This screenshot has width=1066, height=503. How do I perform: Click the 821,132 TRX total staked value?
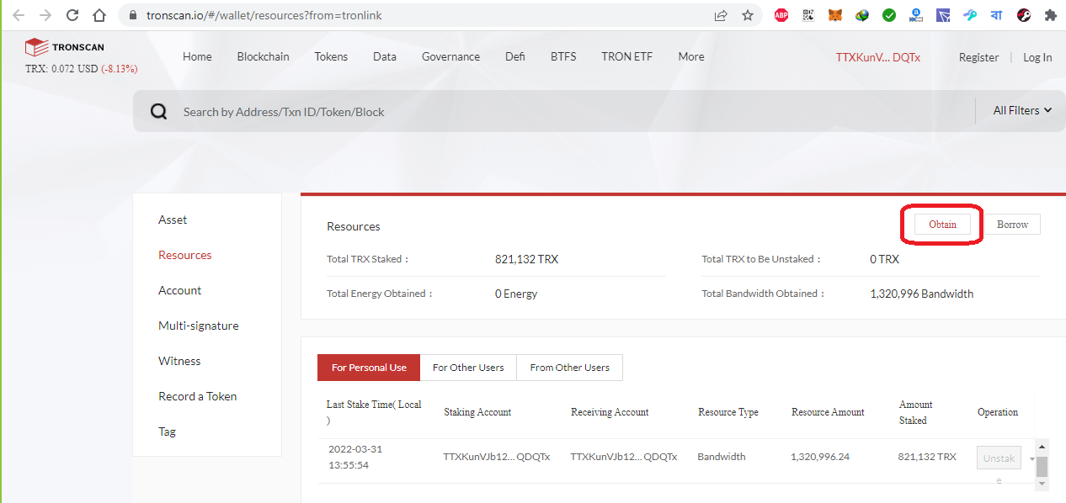click(526, 259)
